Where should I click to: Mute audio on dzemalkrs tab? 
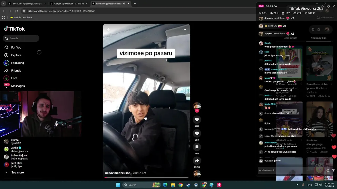click(x=124, y=4)
